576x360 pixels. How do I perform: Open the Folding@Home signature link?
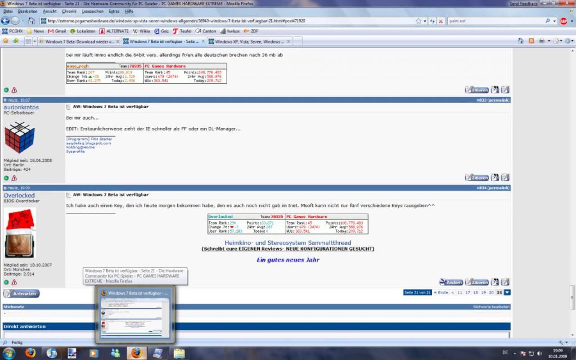point(81,147)
